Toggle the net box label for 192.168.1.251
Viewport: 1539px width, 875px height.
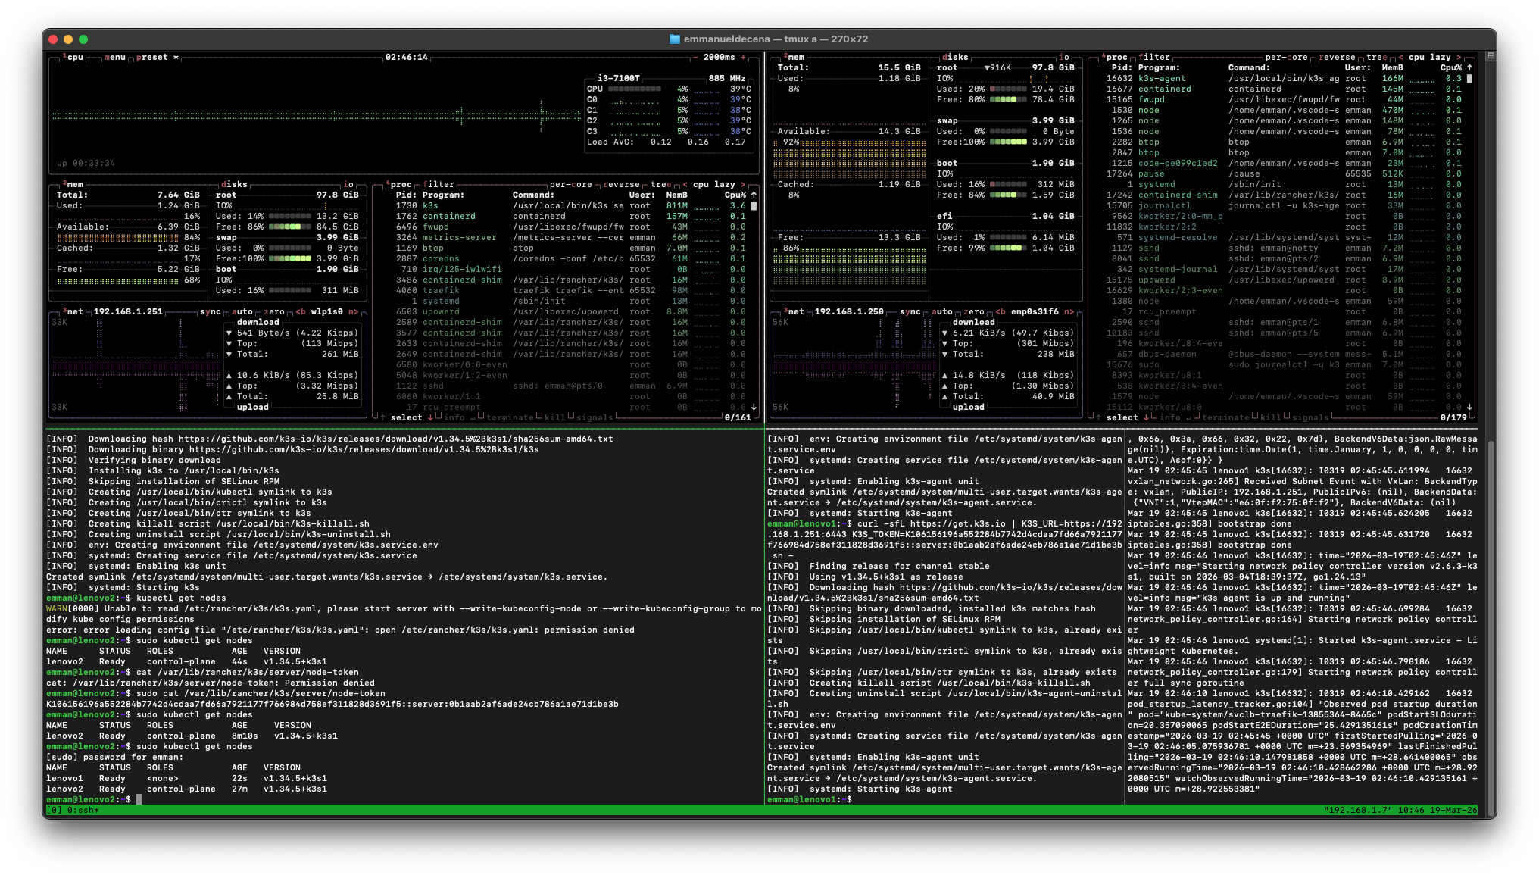[x=73, y=311]
